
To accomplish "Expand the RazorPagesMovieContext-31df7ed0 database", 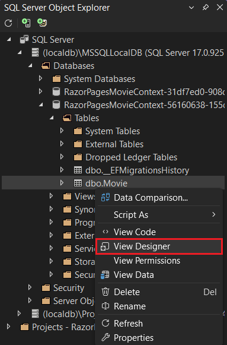I will click(x=40, y=91).
